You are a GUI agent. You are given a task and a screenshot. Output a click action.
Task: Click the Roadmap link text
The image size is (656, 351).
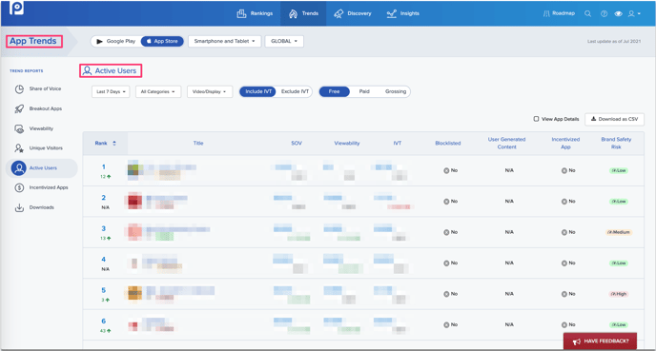[564, 13]
